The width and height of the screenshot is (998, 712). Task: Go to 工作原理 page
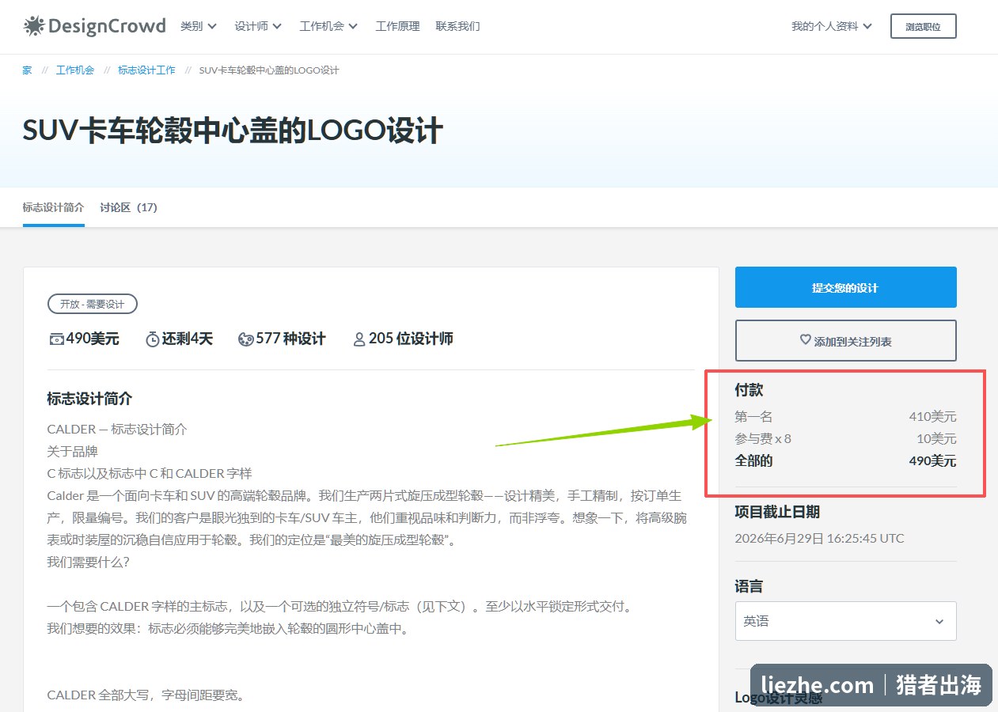[x=397, y=26]
